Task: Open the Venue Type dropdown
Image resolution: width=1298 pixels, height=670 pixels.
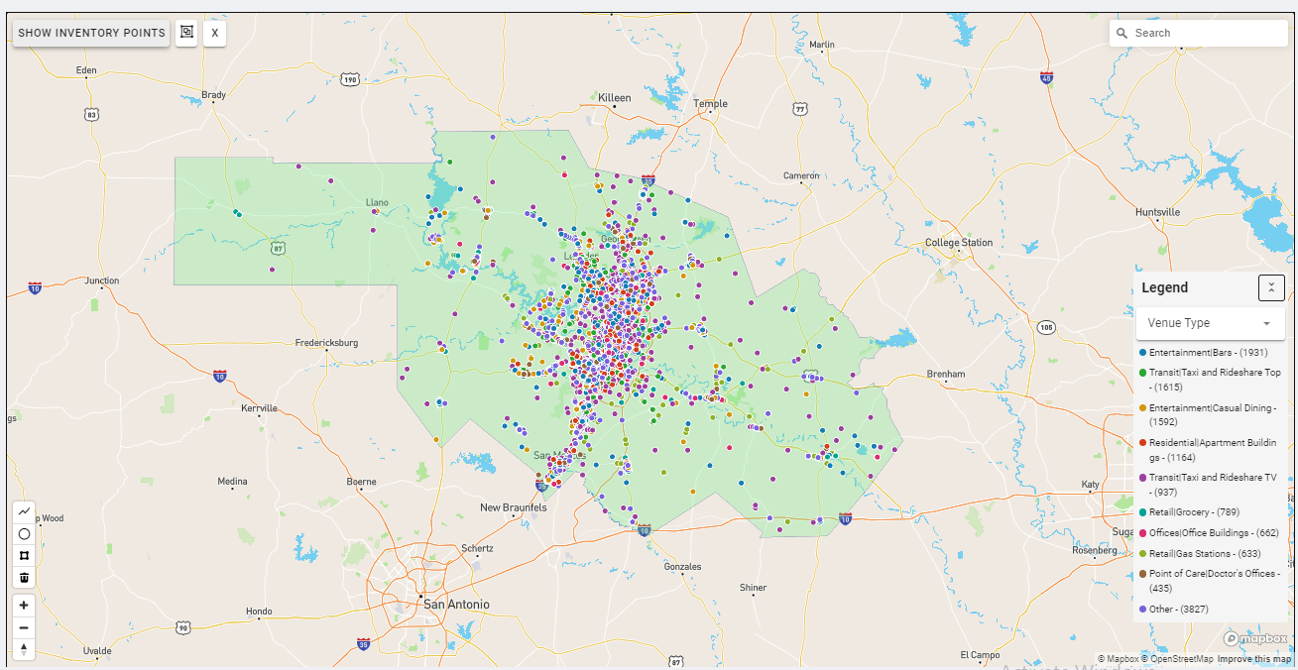Action: click(1210, 323)
